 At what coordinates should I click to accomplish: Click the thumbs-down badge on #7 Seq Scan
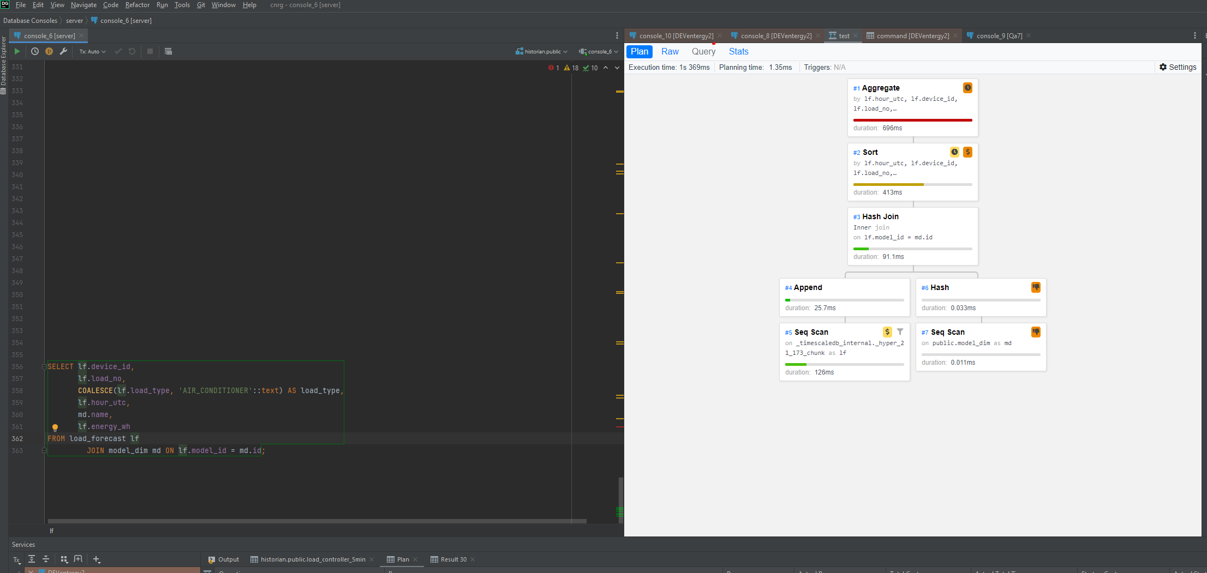click(1036, 332)
